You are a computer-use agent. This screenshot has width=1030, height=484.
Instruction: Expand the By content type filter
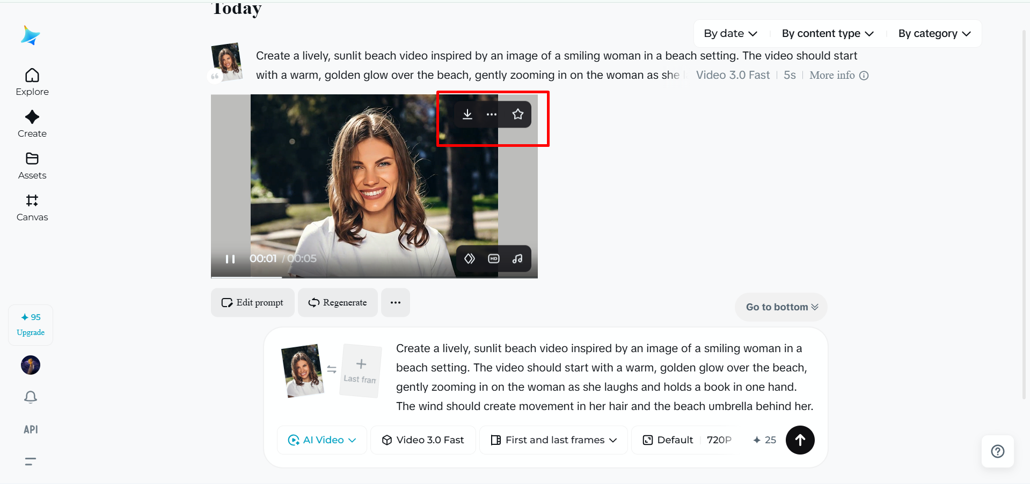coord(828,34)
